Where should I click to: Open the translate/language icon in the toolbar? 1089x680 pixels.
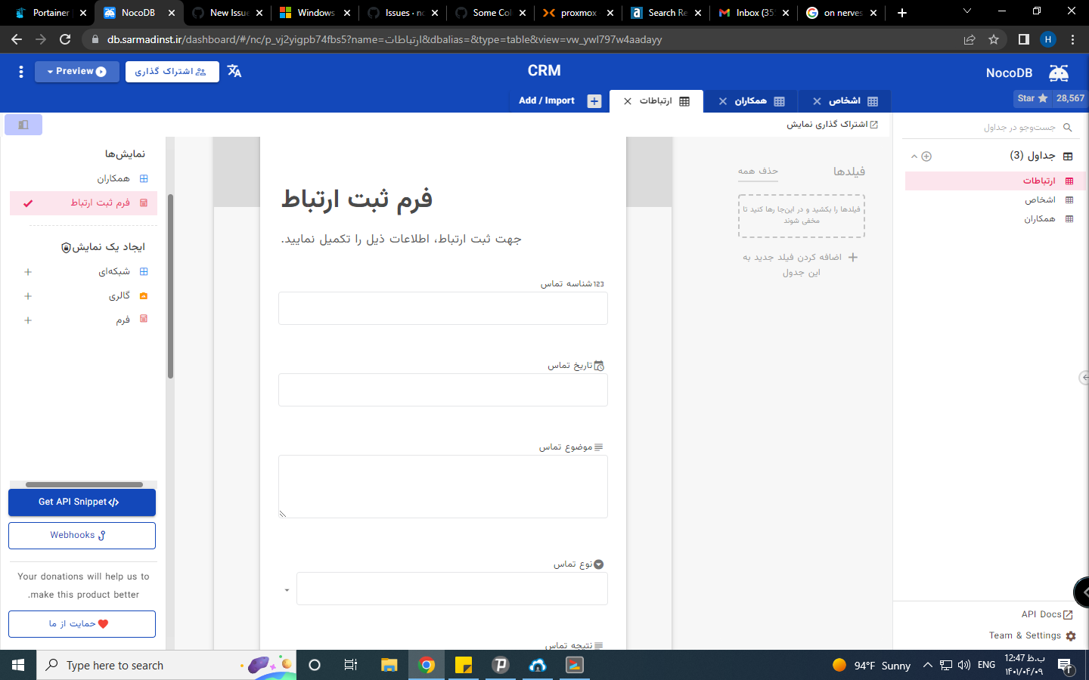[x=234, y=71]
